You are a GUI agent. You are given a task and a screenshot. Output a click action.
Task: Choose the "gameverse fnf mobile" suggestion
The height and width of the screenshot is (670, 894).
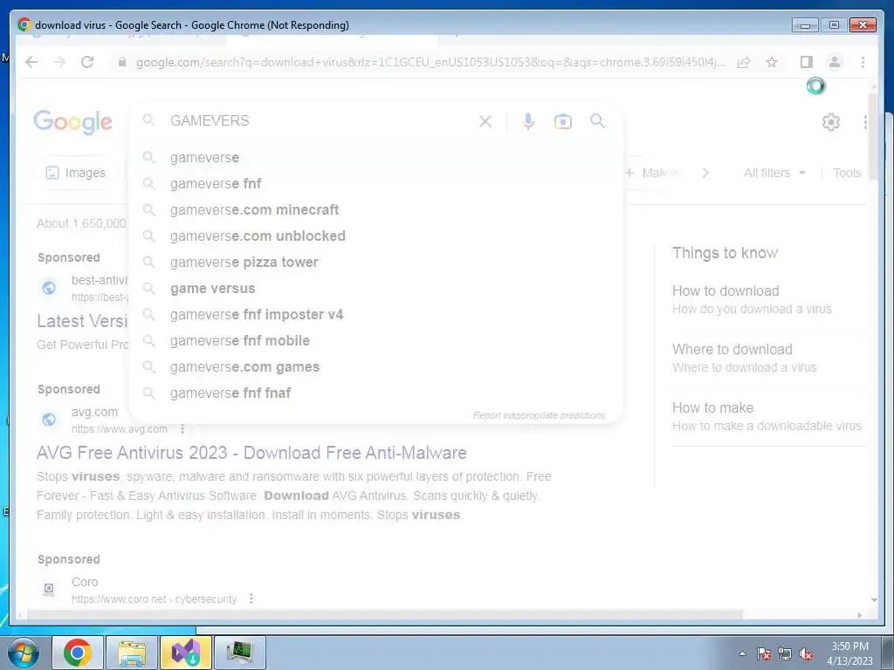click(x=376, y=341)
